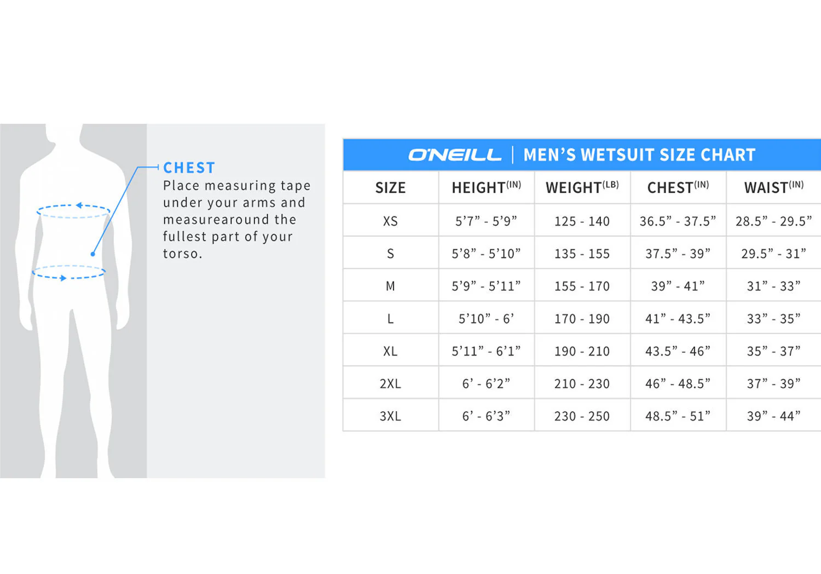Click the WEIGHT (LB) column header
The width and height of the screenshot is (821, 574).
582,187
